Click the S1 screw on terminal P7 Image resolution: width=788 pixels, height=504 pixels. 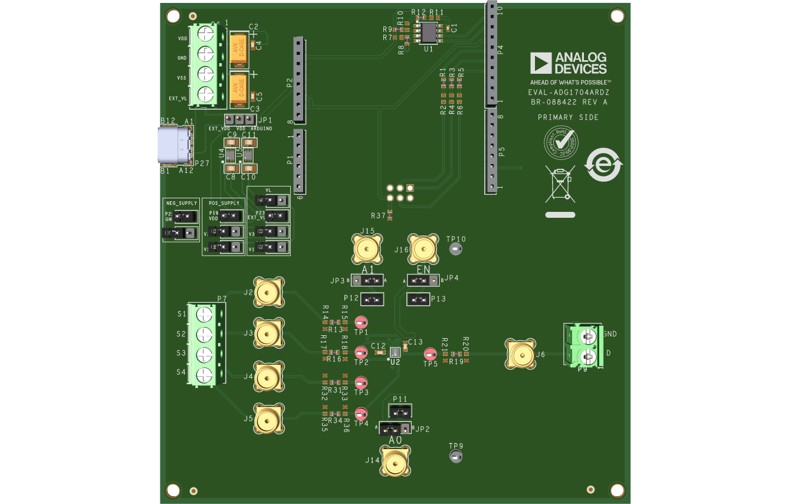click(204, 315)
